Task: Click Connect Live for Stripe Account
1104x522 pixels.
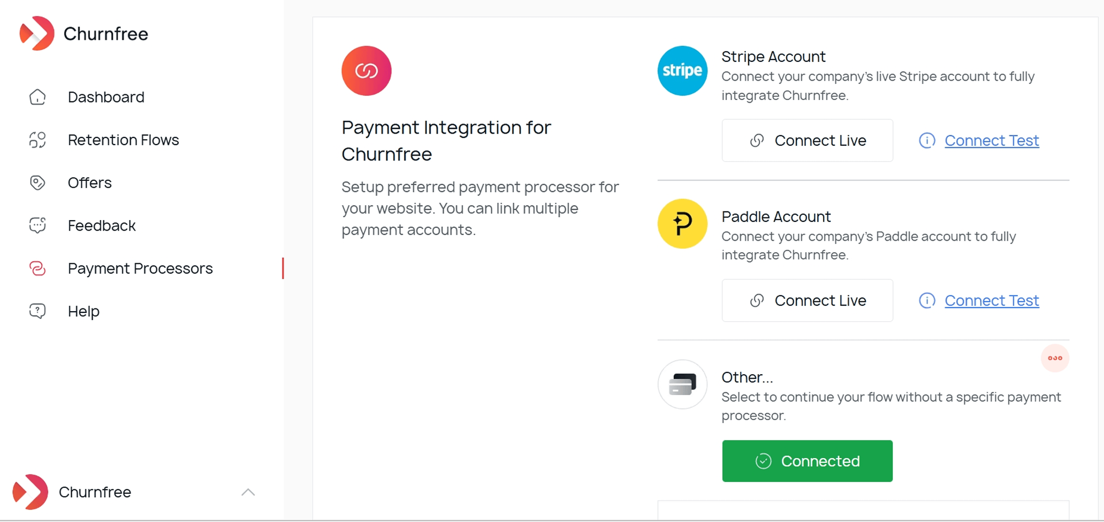Action: [x=807, y=140]
